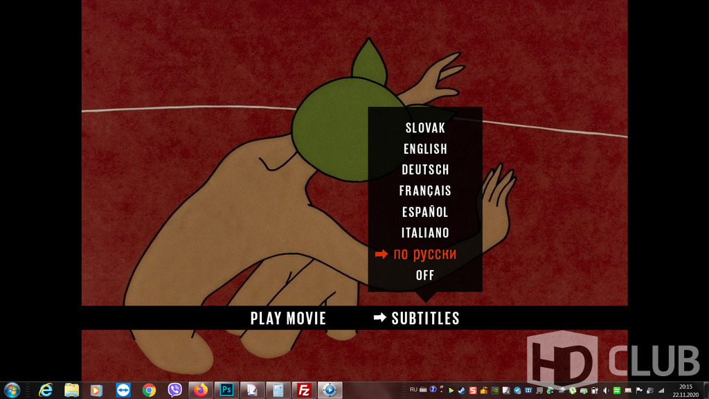Open the green uTorrent tray icon
Image resolution: width=709 pixels, height=399 pixels.
tap(573, 391)
